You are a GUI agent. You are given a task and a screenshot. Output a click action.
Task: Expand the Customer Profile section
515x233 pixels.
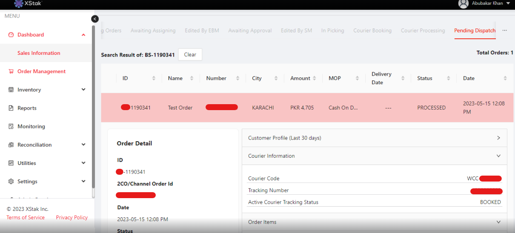[x=498, y=138]
